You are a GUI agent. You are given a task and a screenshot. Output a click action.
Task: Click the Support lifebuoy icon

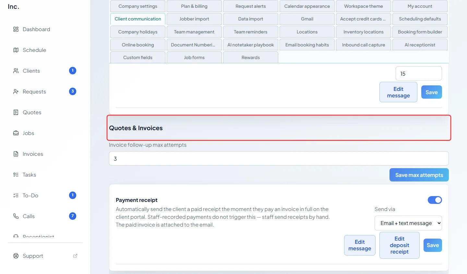(16, 256)
